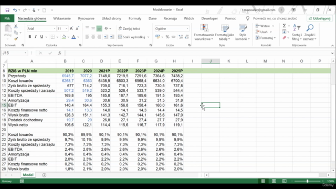Screen dimensions: 336x189
Task: Toggle middle vertical alignment
Action: point(93,28)
